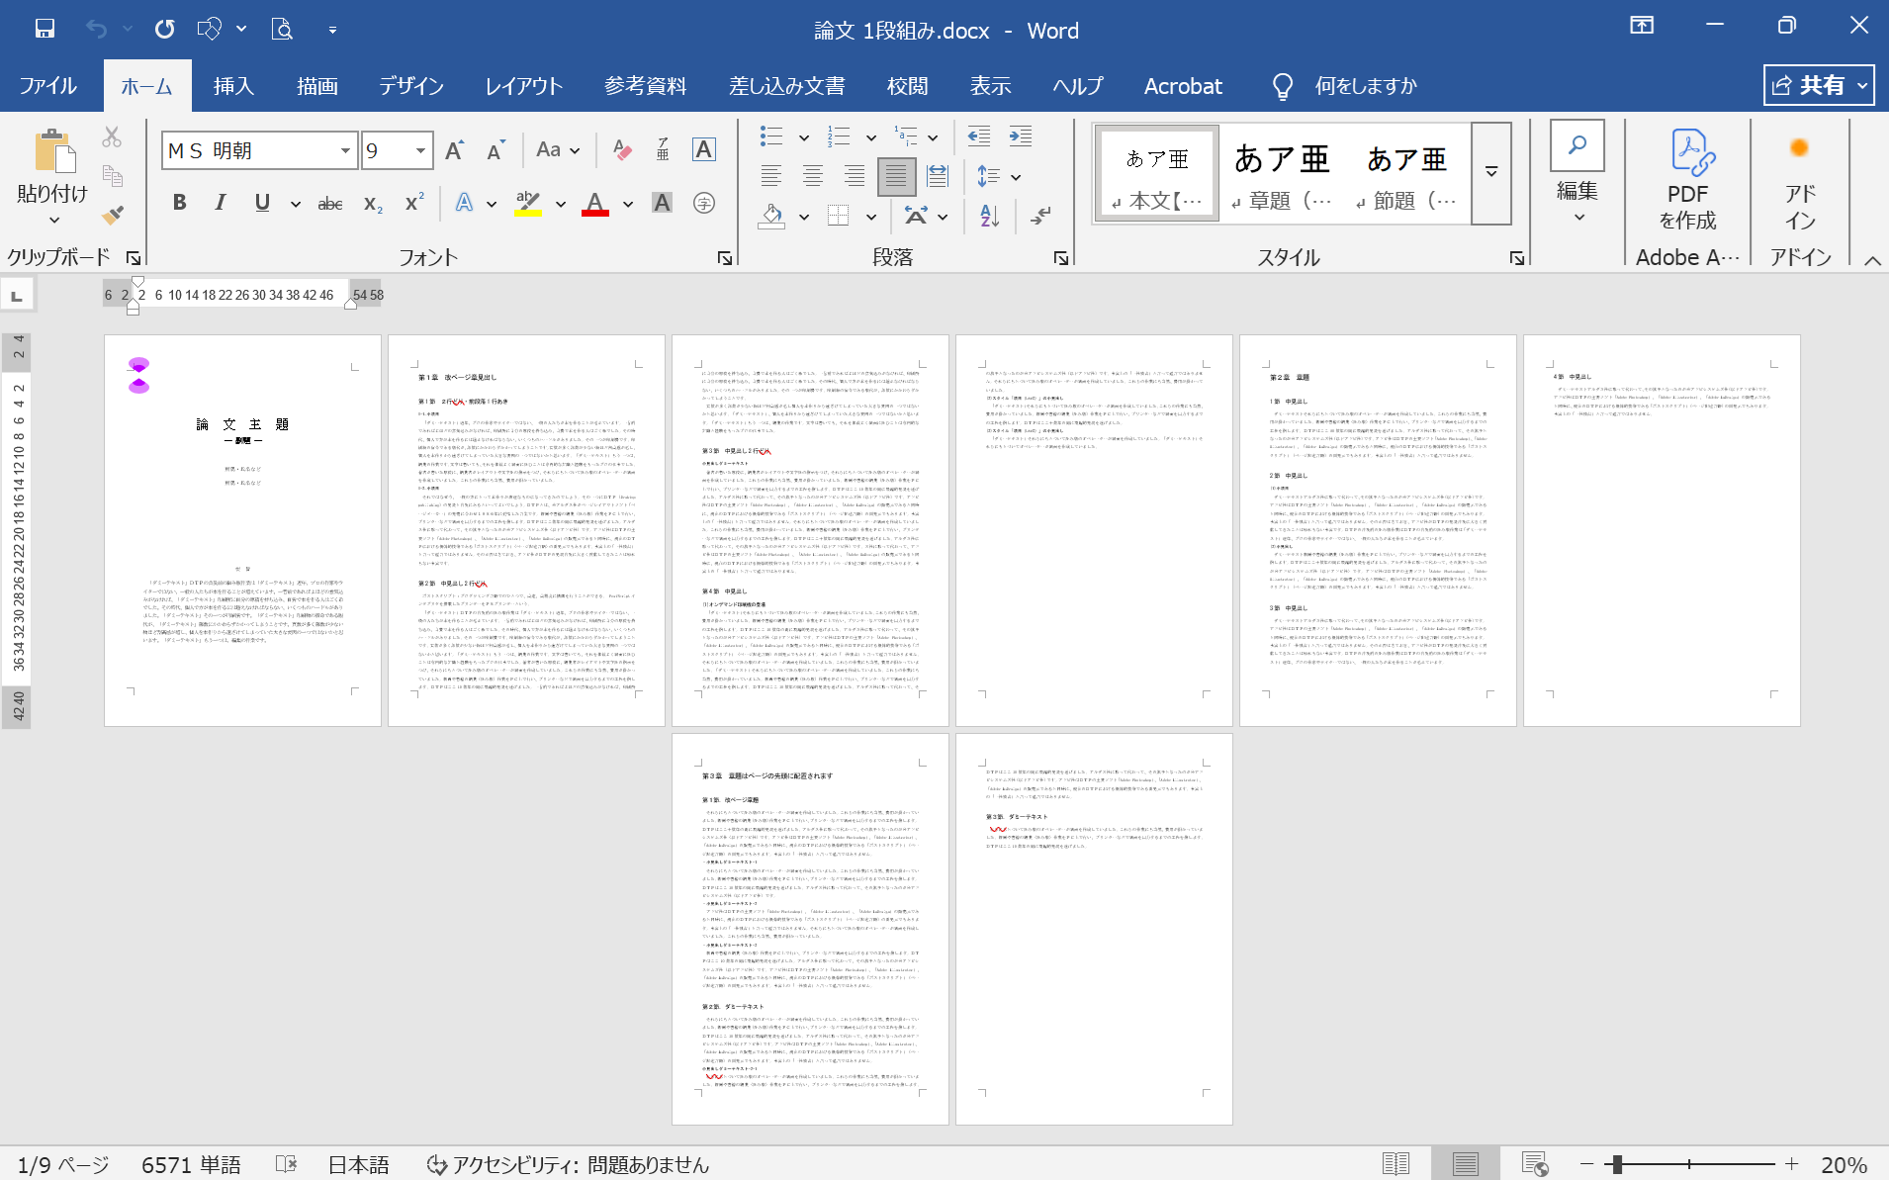Screen dimensions: 1889x1180
Task: Open the font name dropdown
Action: click(345, 150)
